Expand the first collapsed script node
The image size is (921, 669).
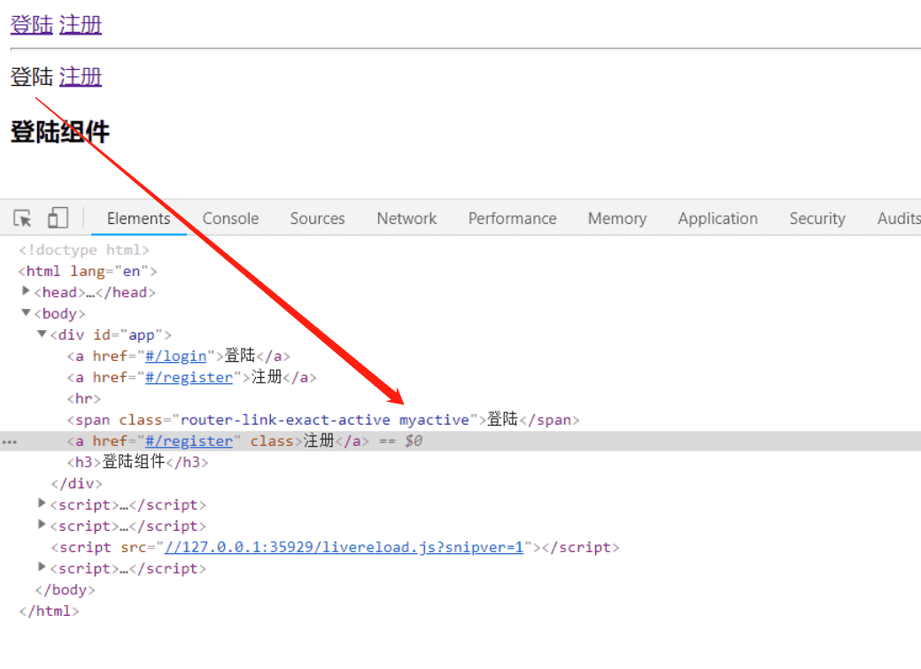click(41, 503)
